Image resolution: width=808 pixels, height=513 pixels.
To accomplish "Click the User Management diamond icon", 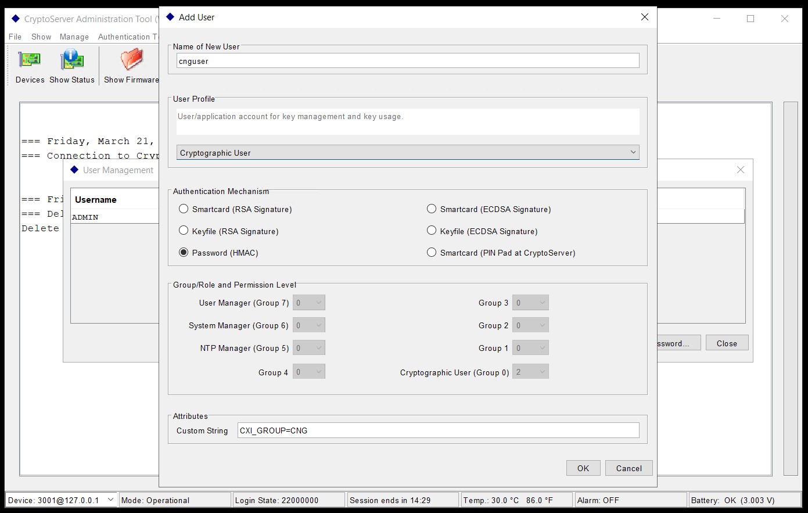I will coord(74,170).
